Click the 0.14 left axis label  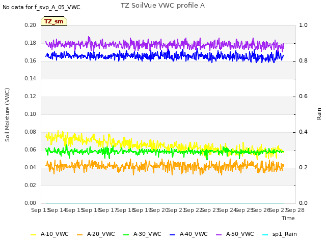pyautogui.click(x=31, y=78)
